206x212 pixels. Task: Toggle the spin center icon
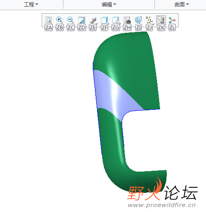tap(172, 20)
